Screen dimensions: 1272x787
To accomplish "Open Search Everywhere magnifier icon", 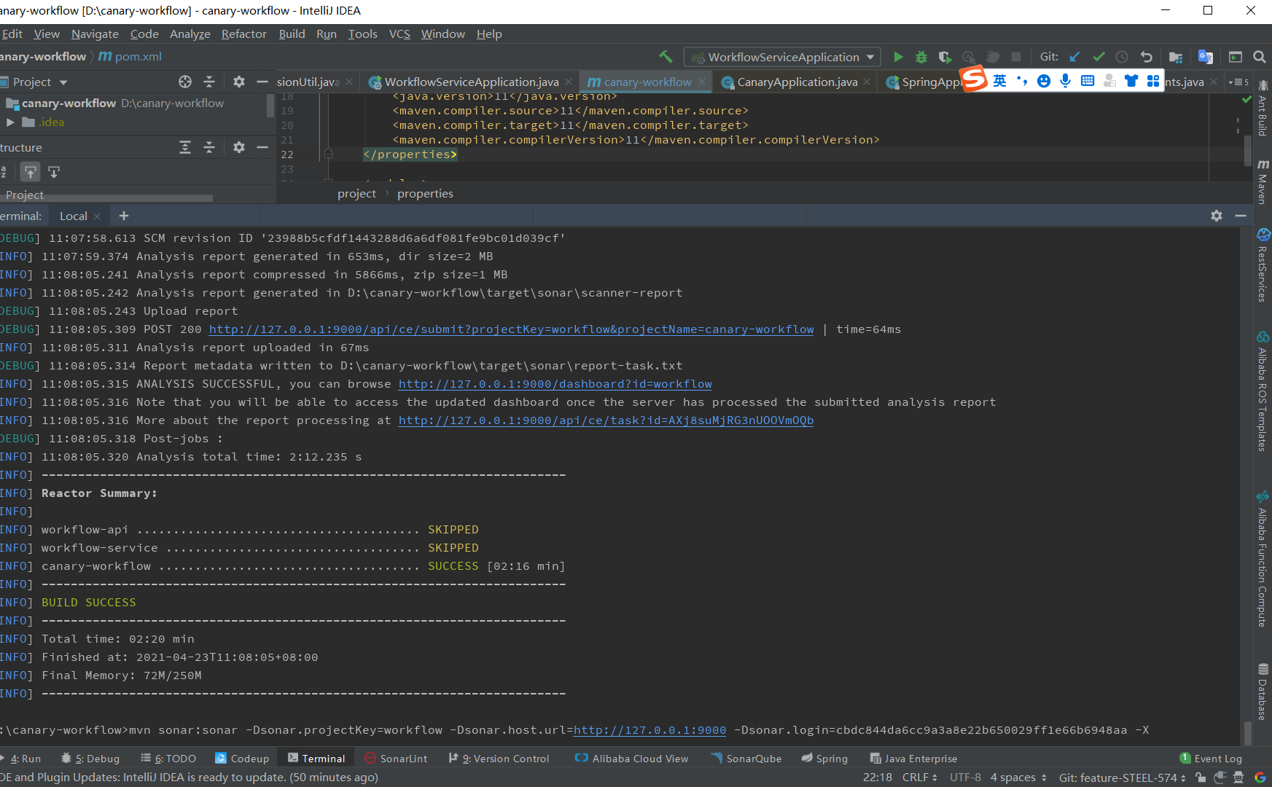I will (1259, 57).
